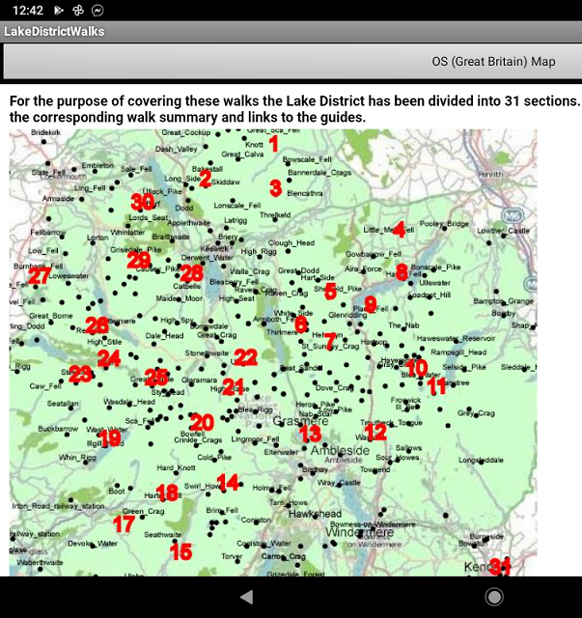Tap the Lowther_Castle place label
This screenshot has width=582, height=618.
(503, 231)
